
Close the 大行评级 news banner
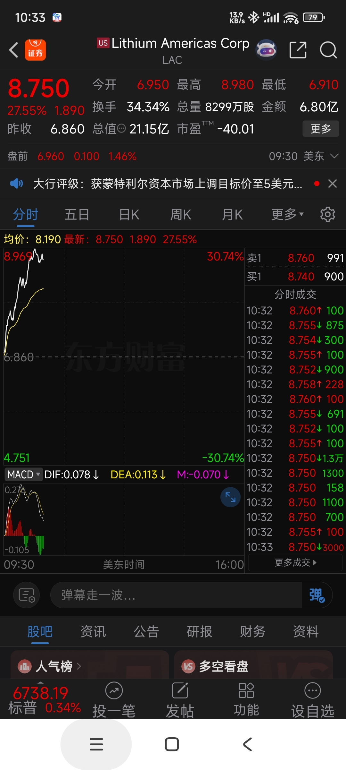point(333,184)
